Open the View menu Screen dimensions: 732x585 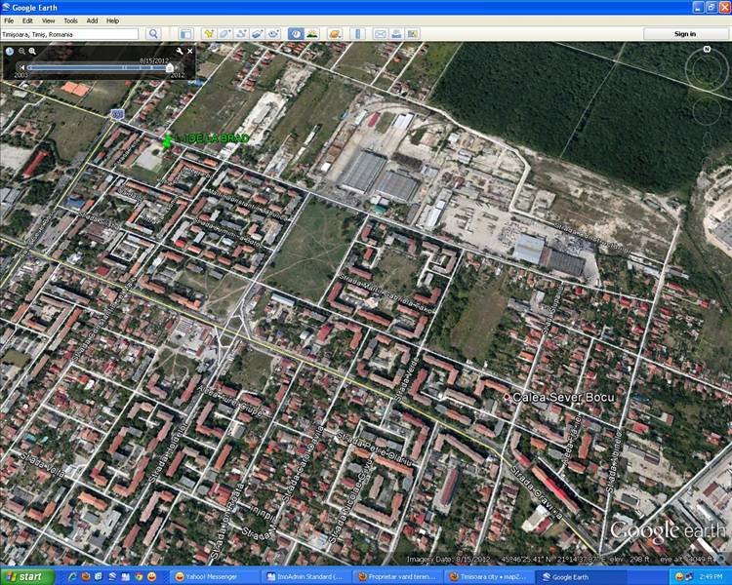pyautogui.click(x=48, y=19)
